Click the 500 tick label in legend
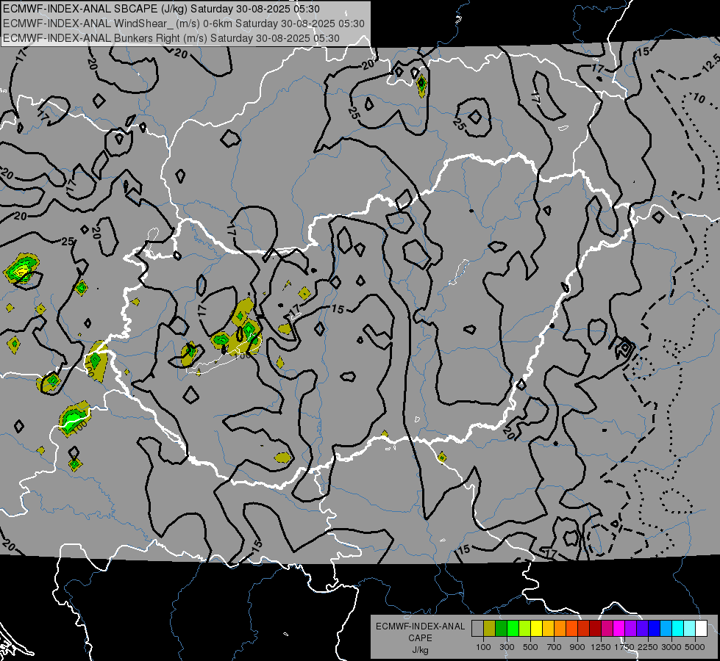The image size is (720, 661). click(530, 647)
